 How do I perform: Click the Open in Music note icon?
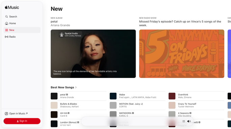point(6,114)
